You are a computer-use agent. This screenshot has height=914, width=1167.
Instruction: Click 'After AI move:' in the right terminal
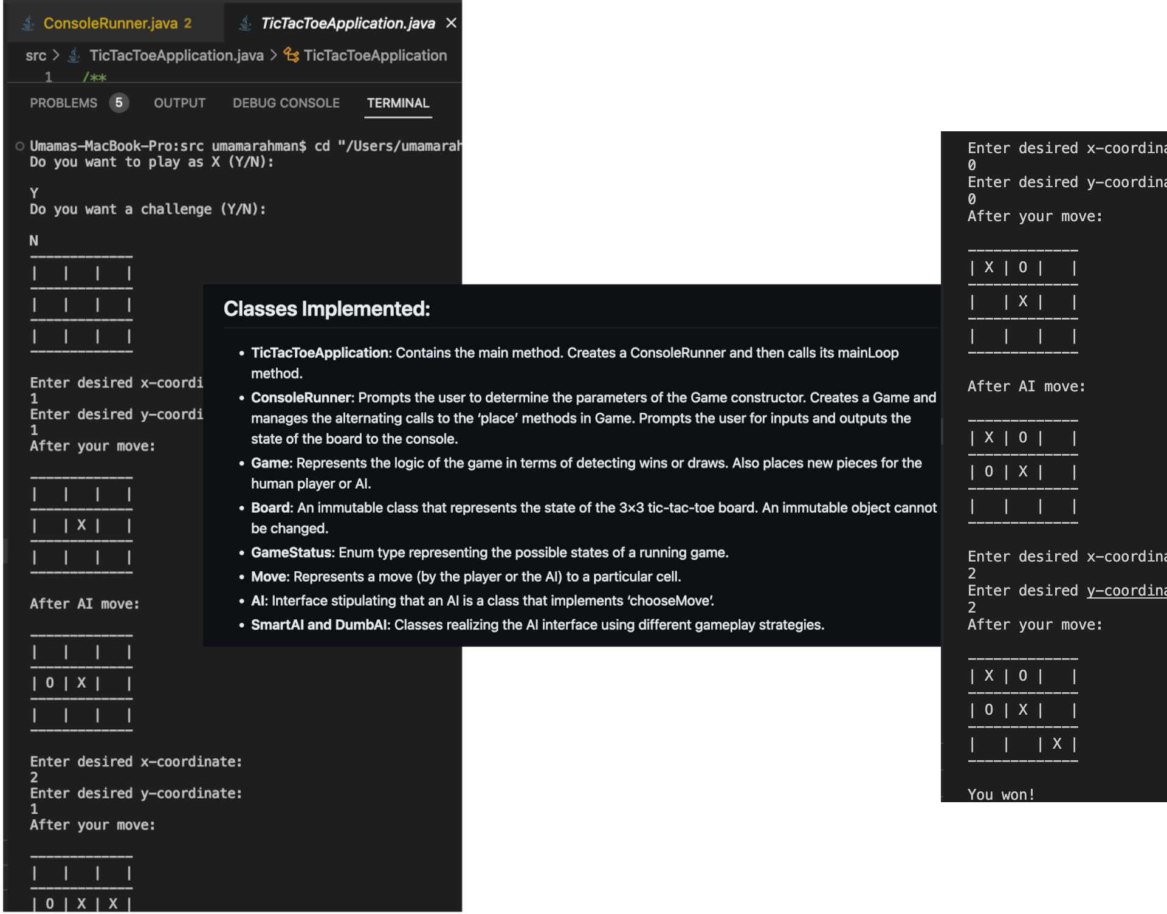tap(1026, 387)
